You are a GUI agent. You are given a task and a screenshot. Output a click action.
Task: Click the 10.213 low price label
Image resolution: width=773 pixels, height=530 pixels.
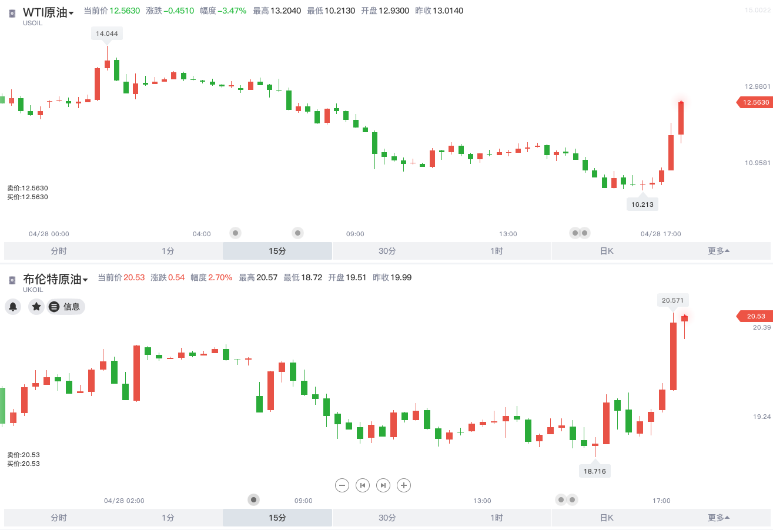point(643,203)
